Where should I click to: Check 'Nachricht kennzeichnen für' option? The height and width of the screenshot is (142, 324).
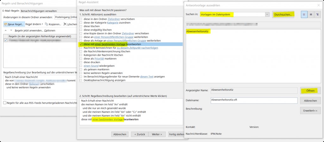point(81,48)
